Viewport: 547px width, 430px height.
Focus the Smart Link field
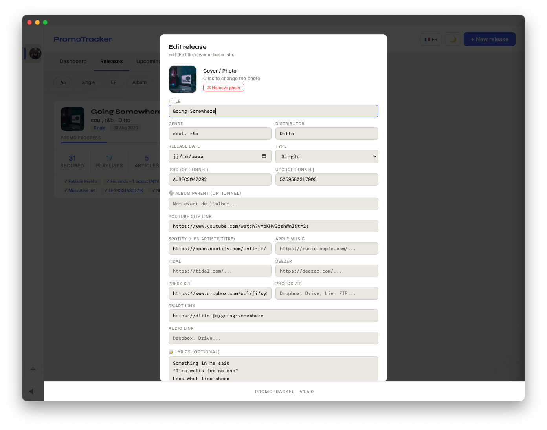tap(273, 316)
